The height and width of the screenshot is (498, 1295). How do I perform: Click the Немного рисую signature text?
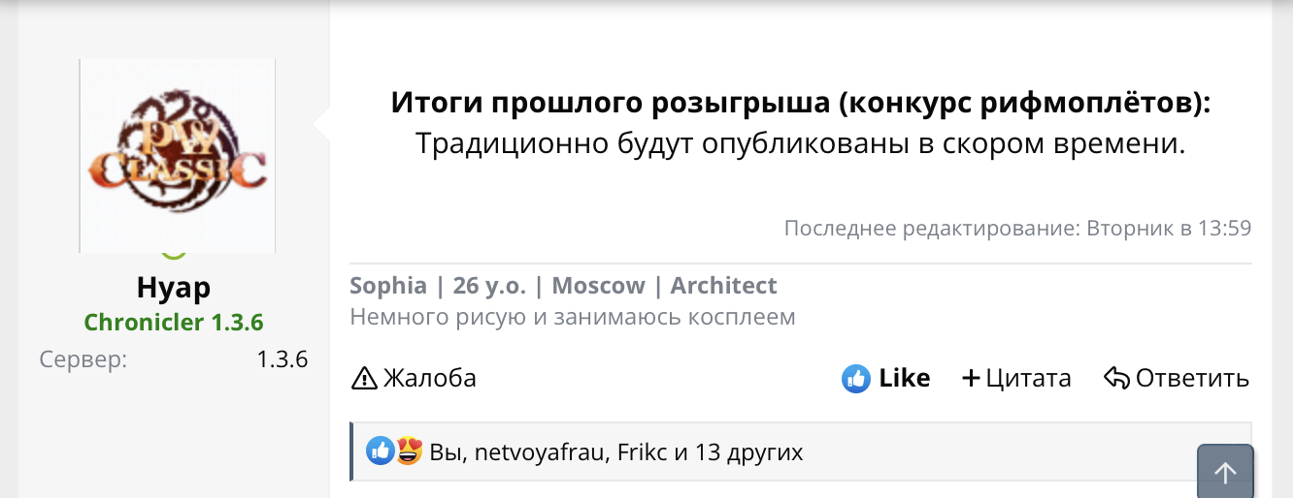572,317
